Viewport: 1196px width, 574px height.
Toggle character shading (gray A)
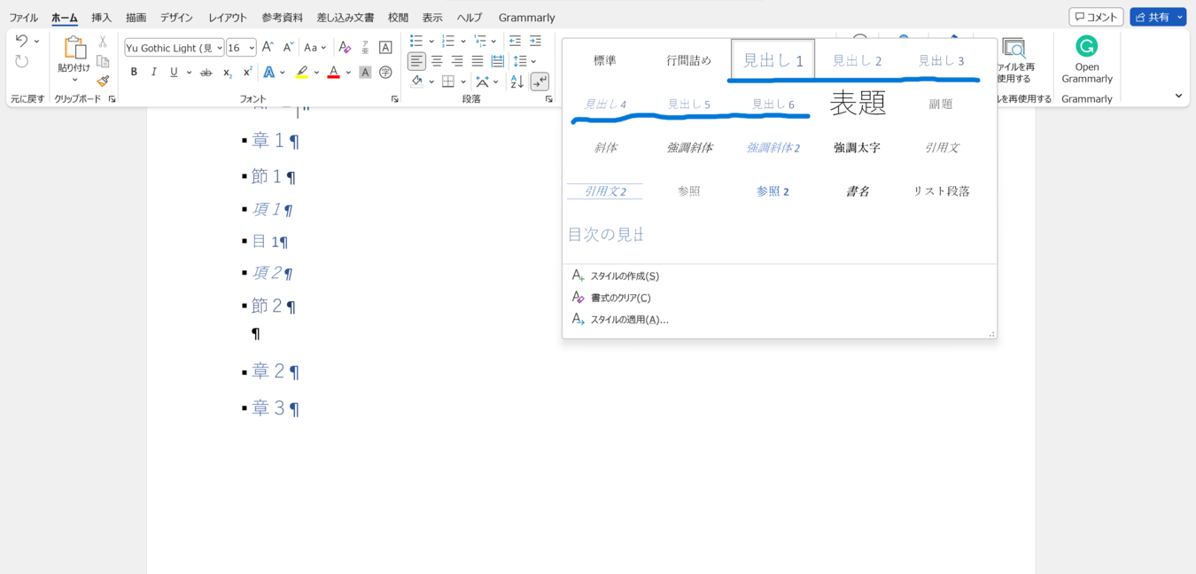[365, 73]
